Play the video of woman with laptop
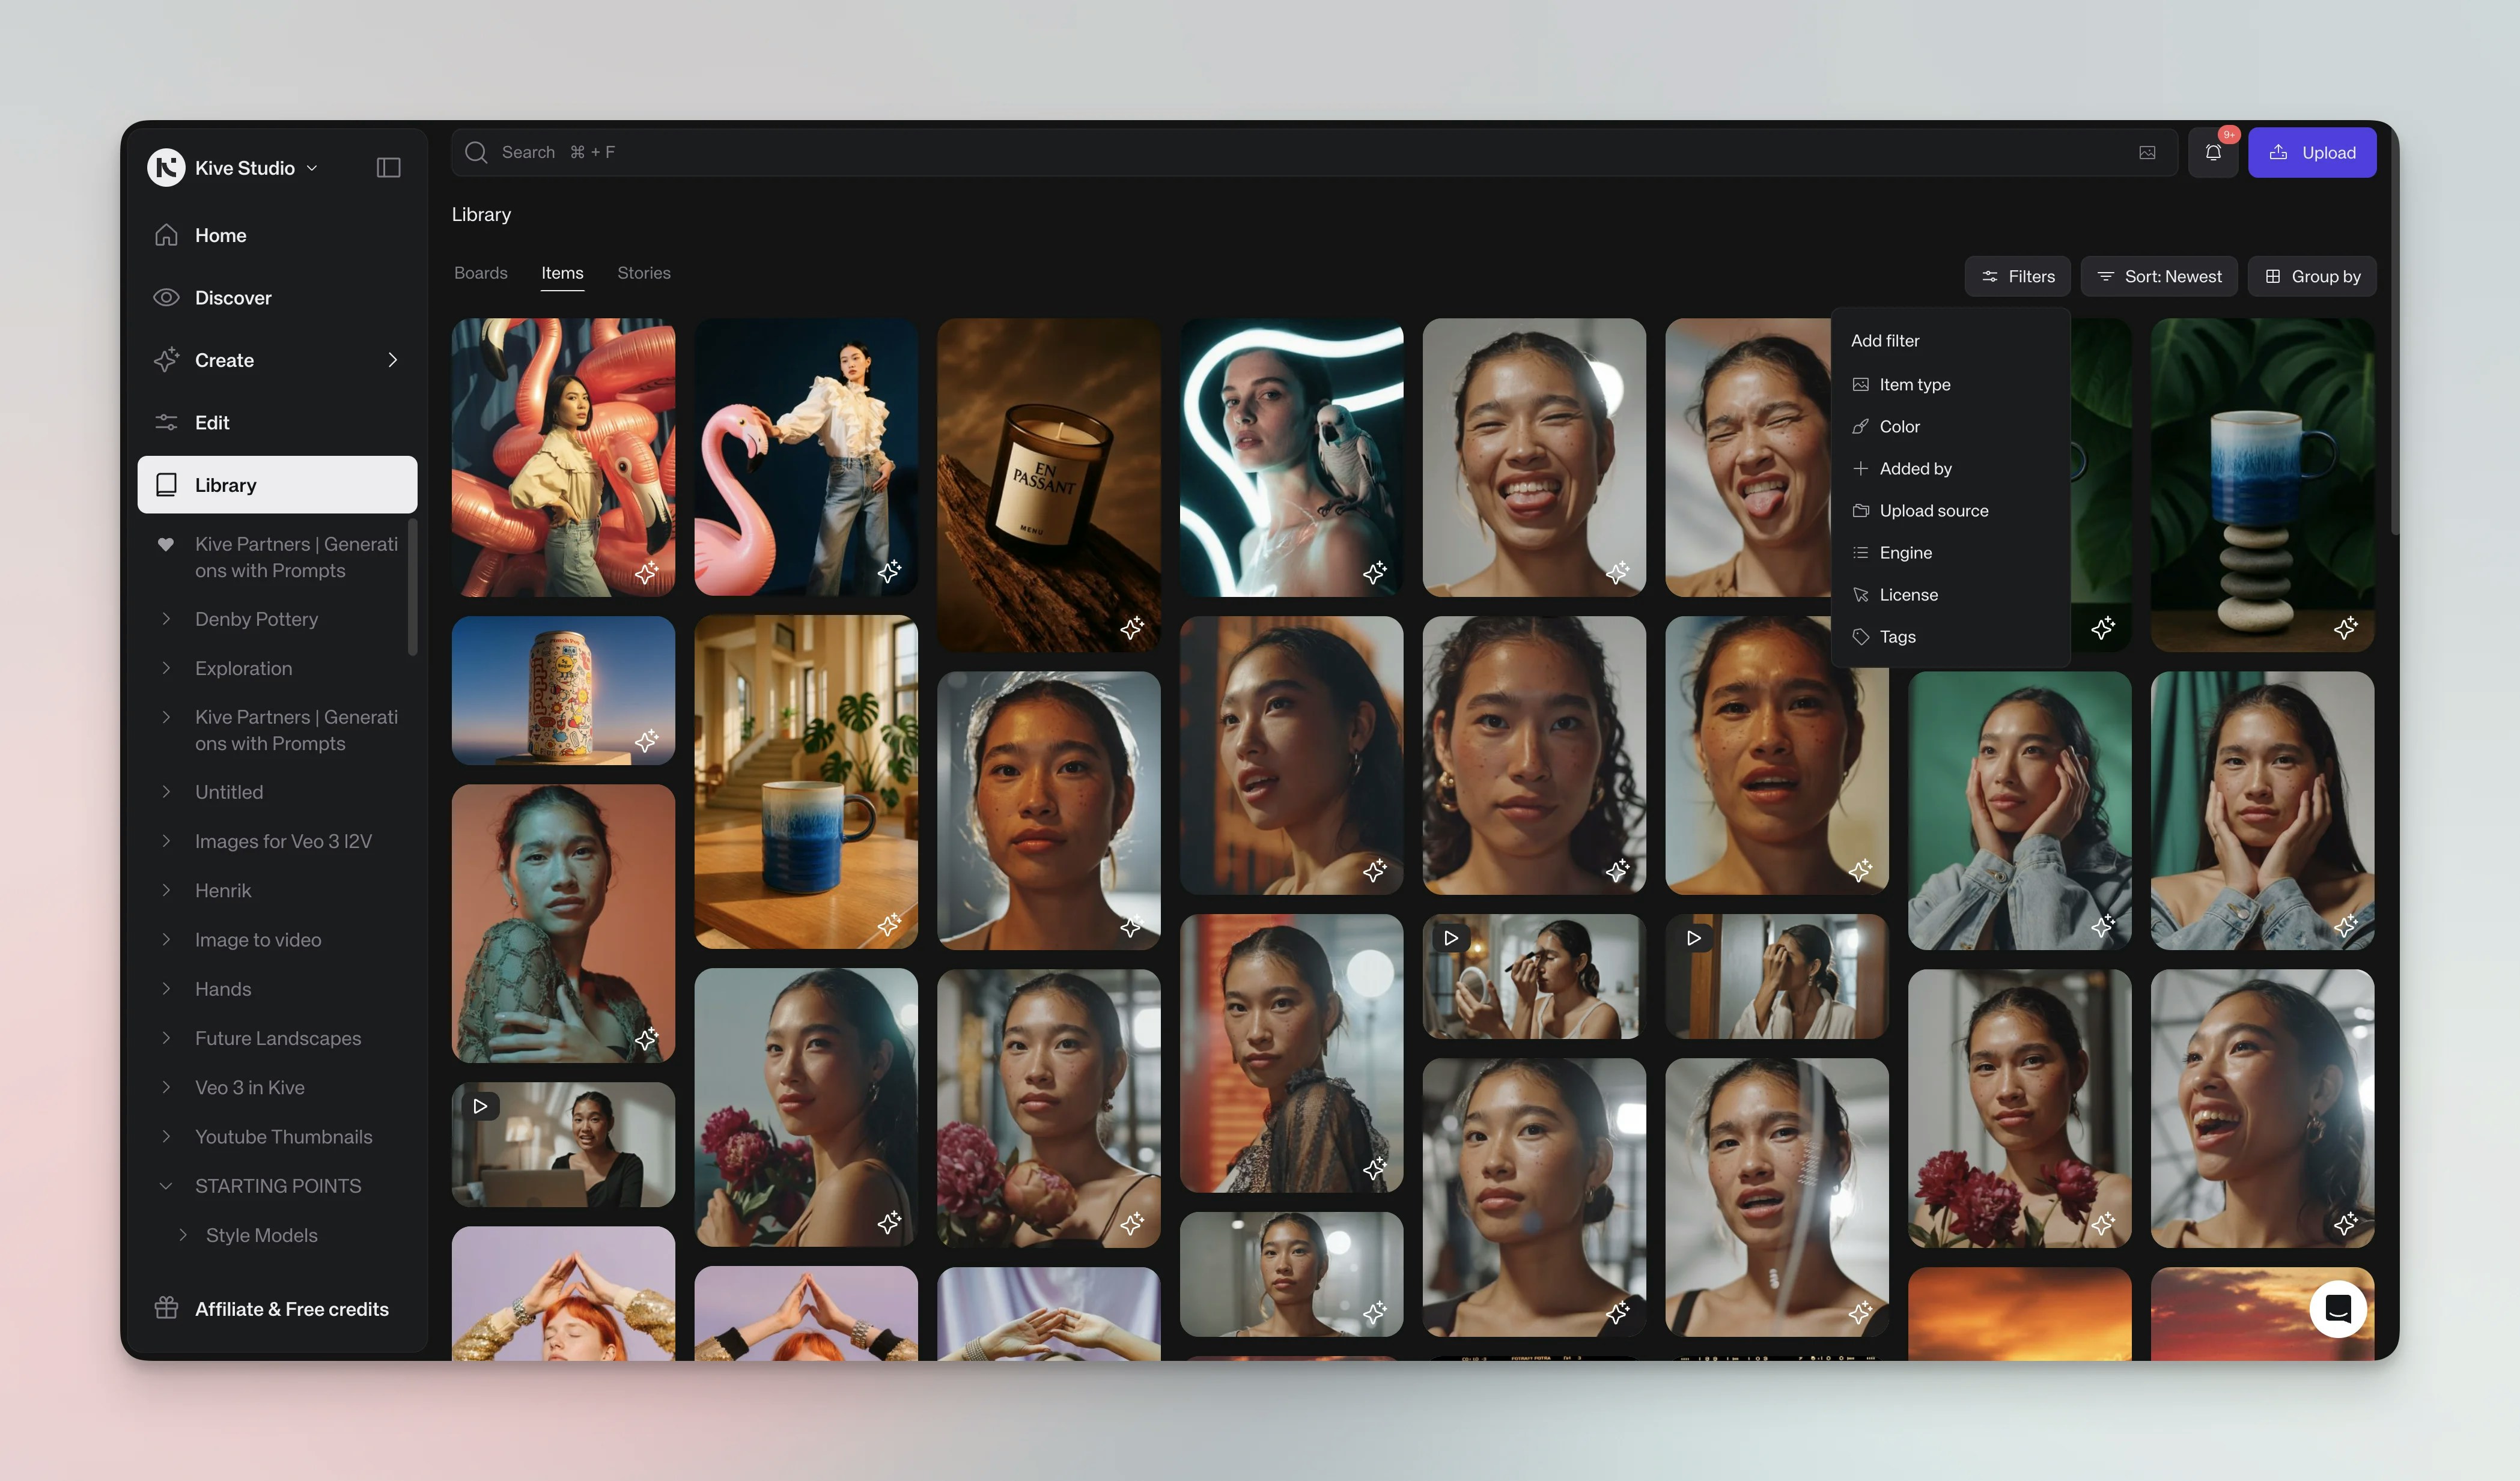This screenshot has width=2520, height=1481. click(x=480, y=1106)
